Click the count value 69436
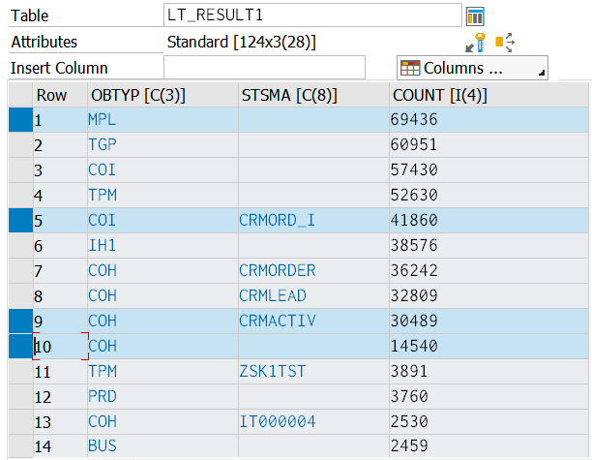 (x=488, y=120)
